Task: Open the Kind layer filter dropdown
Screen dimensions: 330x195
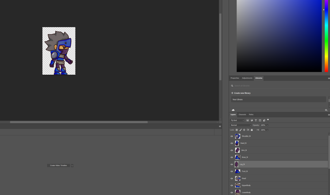Action: point(238,120)
